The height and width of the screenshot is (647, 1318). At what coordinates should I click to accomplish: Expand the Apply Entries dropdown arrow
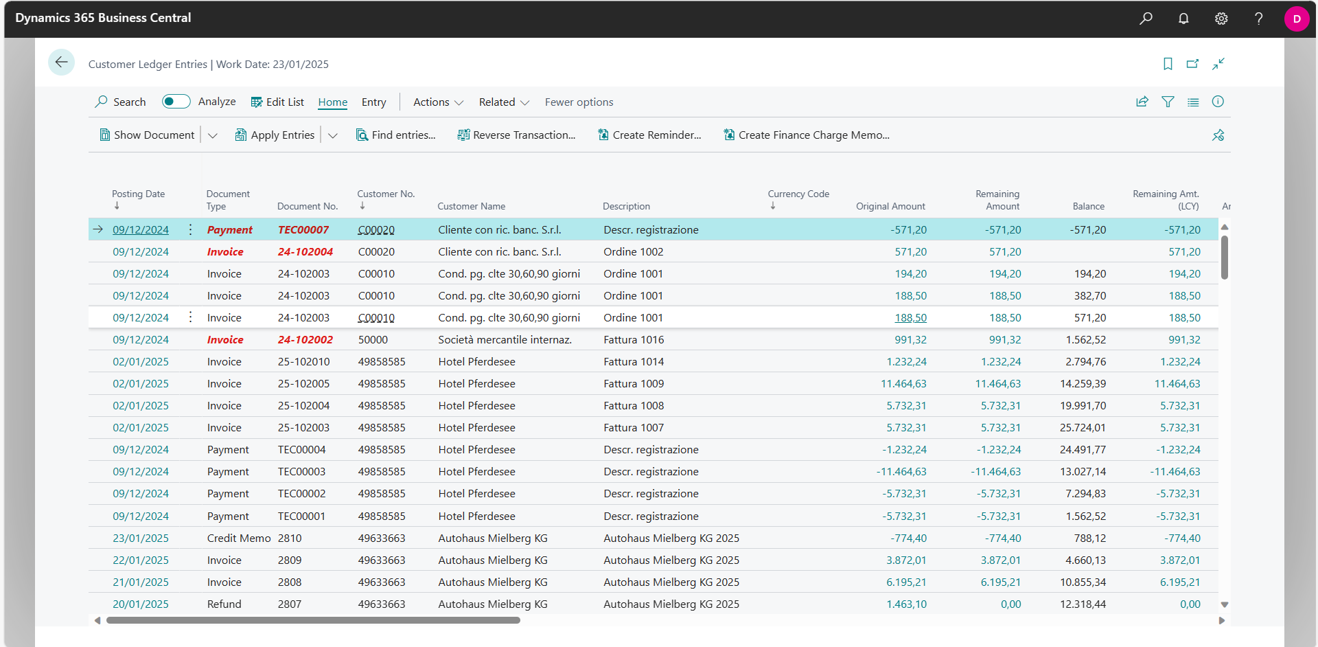click(x=333, y=135)
